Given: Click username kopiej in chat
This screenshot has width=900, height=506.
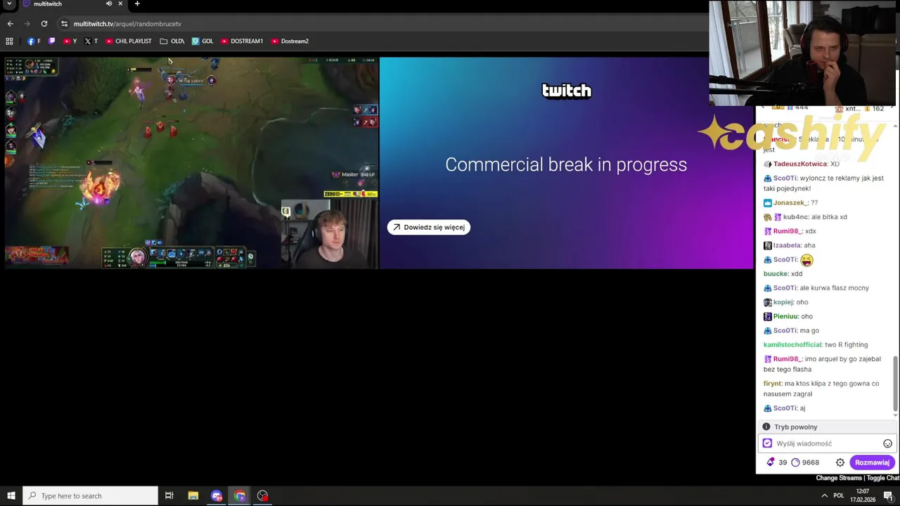Looking at the screenshot, I should 783,302.
